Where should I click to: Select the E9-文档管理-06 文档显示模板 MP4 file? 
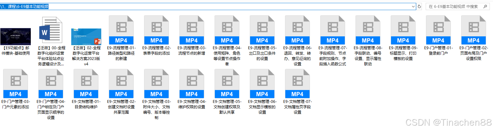262,84
